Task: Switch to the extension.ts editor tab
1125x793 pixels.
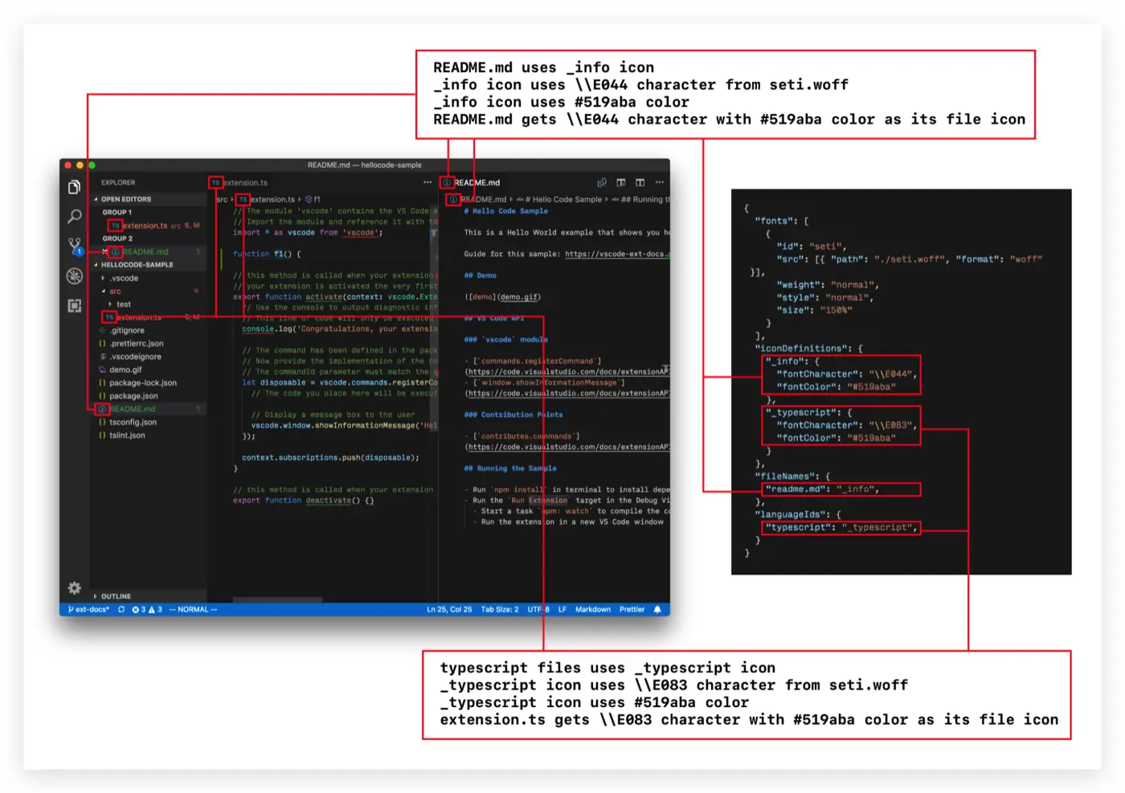Action: [244, 183]
